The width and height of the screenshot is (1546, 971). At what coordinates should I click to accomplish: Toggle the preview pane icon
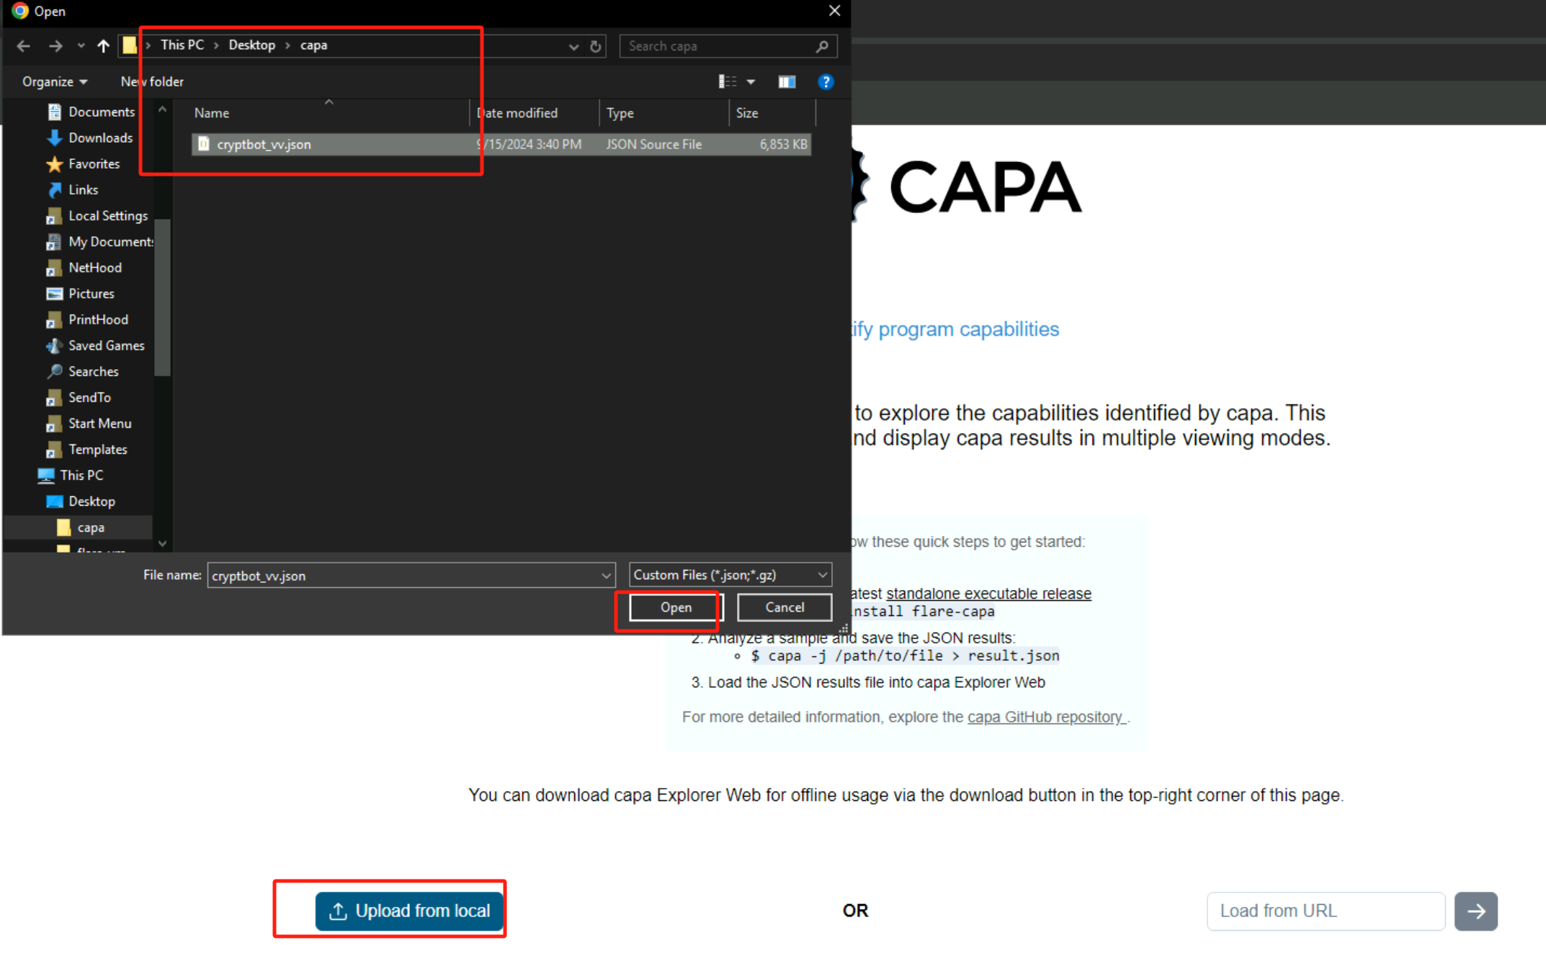(786, 82)
